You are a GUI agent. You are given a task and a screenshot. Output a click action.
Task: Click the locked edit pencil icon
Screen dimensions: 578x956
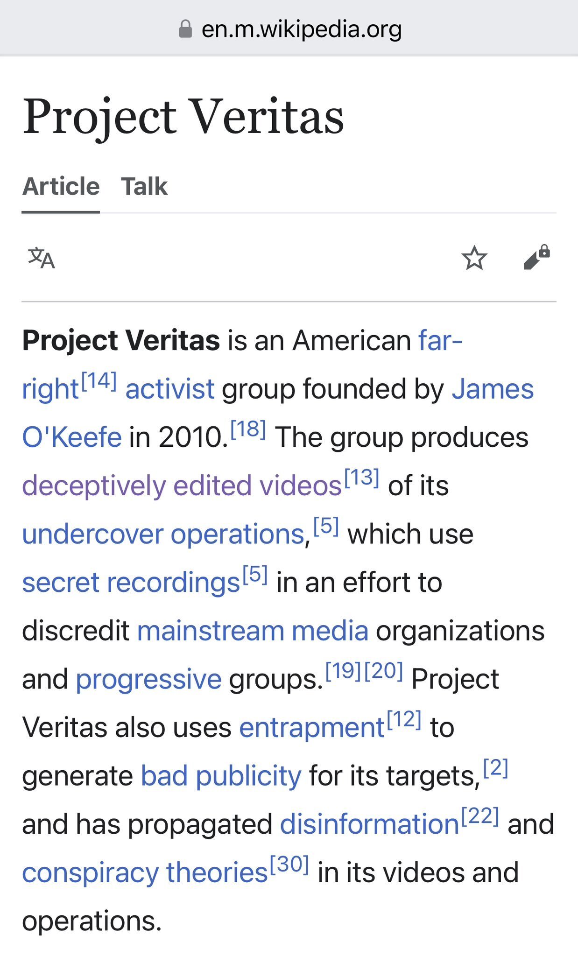(536, 257)
